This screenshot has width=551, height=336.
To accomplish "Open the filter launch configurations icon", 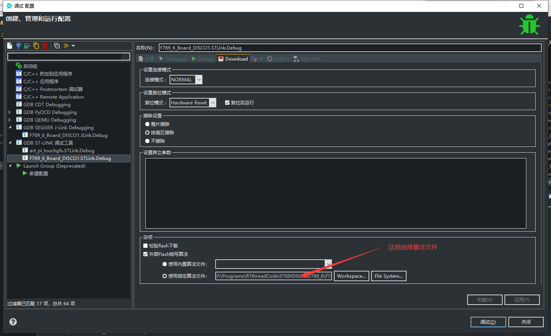I will [x=65, y=45].
